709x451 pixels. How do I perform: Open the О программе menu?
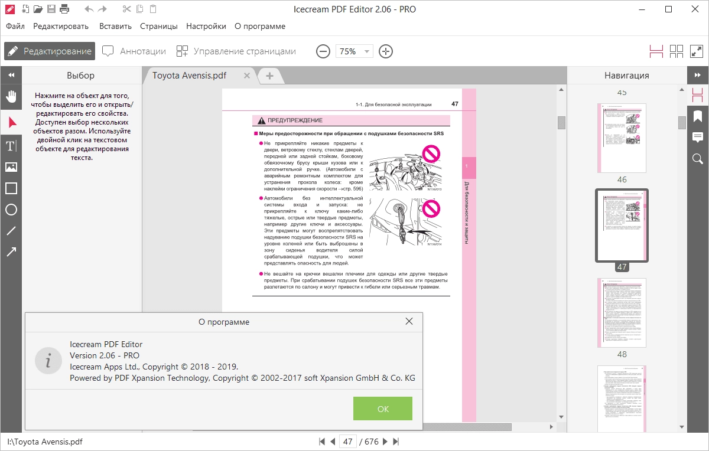click(260, 26)
